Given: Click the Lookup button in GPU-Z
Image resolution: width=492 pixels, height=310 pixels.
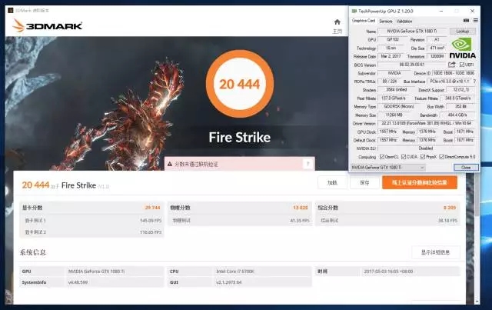Looking at the screenshot, I should [x=463, y=31].
